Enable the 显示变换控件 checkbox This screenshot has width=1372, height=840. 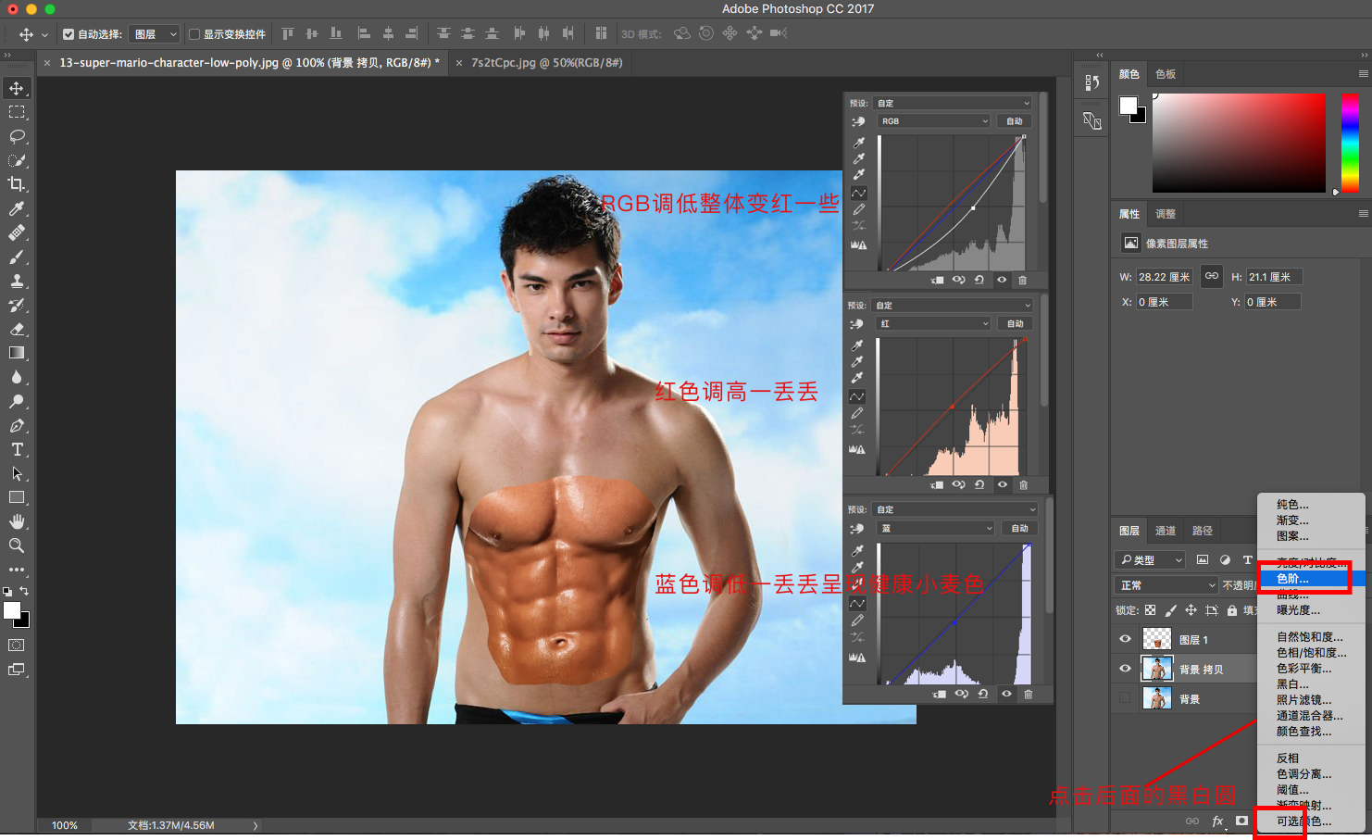pyautogui.click(x=194, y=34)
